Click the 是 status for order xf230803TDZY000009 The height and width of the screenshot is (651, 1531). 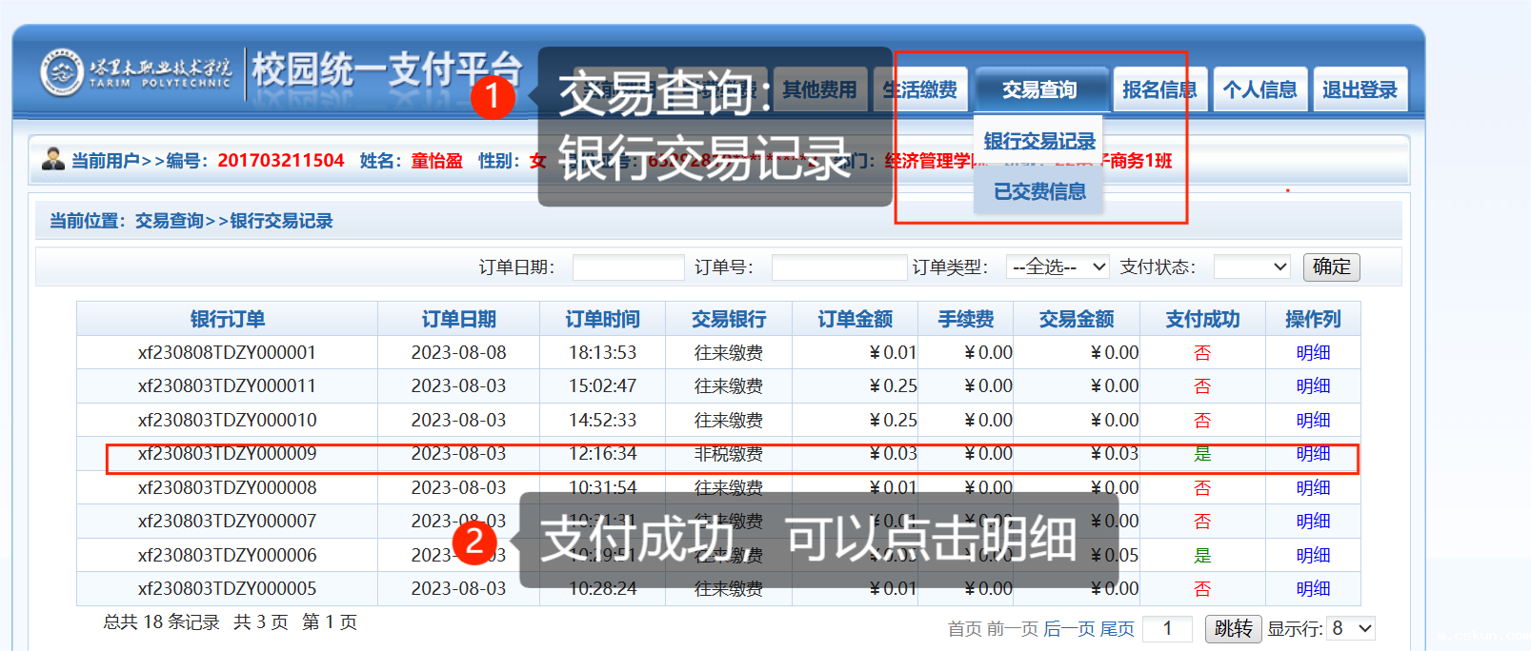click(x=1202, y=454)
